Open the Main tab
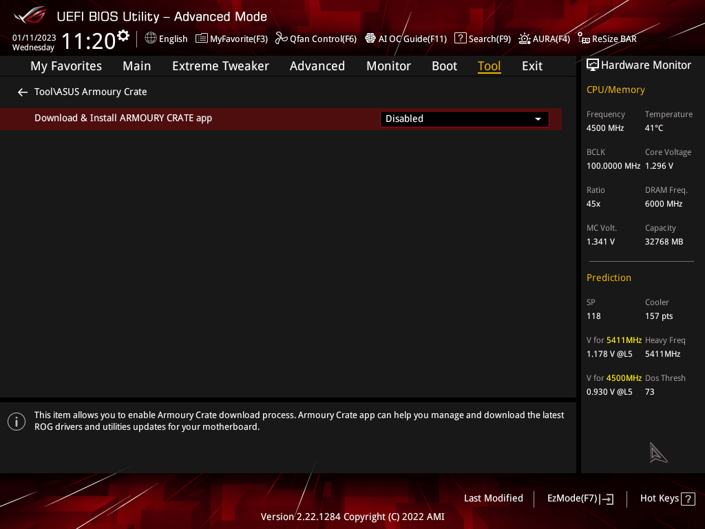The image size is (705, 529). [137, 66]
